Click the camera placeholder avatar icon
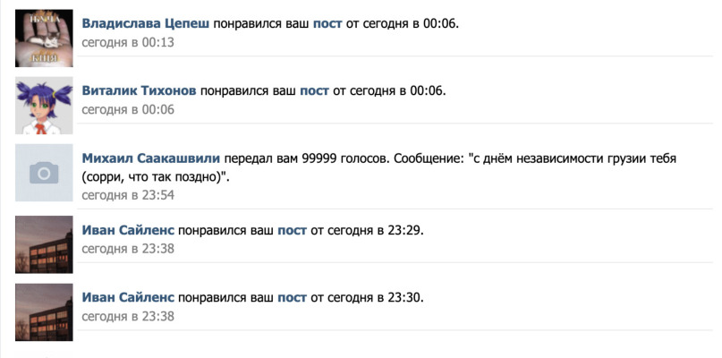 pos(44,173)
